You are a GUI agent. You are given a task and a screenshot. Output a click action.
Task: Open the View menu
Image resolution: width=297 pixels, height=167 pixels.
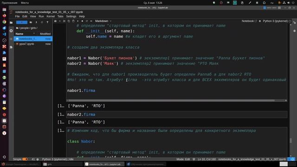[x=33, y=17]
